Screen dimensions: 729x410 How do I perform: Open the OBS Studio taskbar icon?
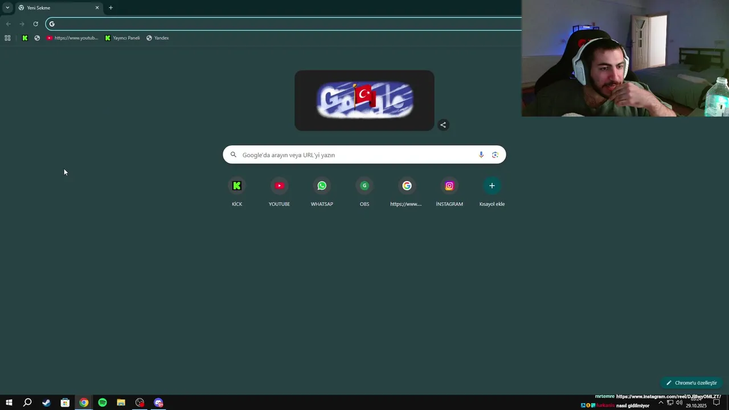(140, 403)
